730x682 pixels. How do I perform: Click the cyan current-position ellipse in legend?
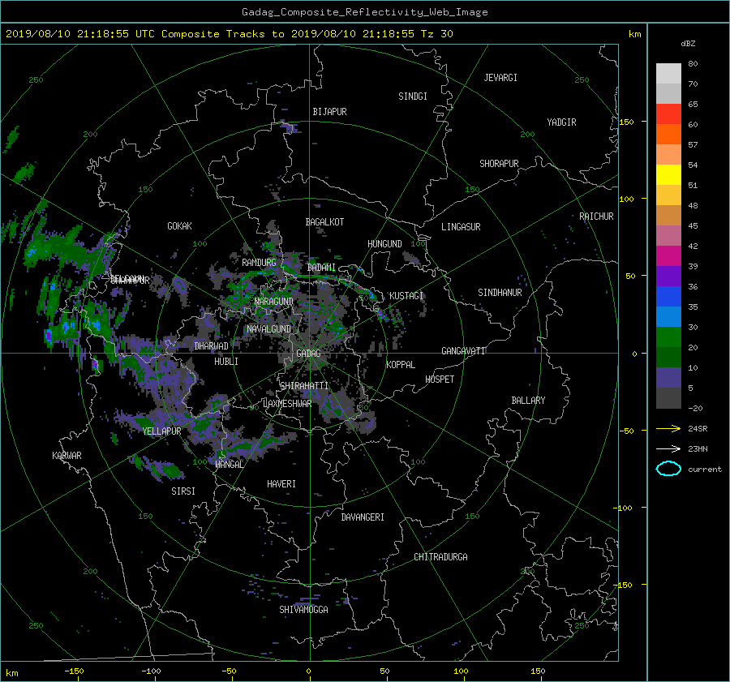pos(668,469)
